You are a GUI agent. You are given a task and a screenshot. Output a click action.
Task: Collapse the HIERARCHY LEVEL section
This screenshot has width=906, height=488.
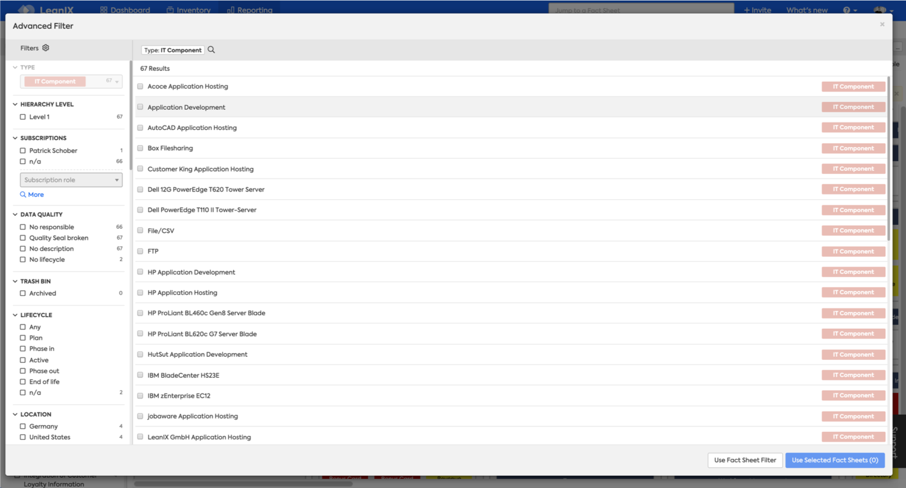point(15,104)
